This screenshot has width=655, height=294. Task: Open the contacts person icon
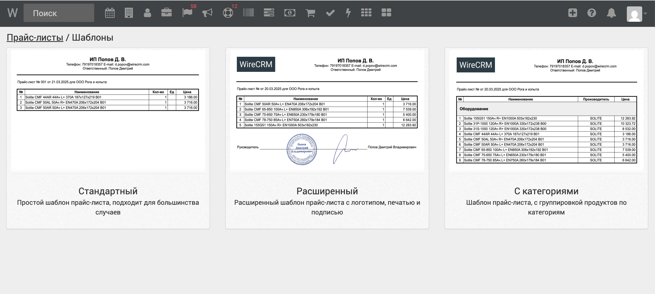[147, 13]
